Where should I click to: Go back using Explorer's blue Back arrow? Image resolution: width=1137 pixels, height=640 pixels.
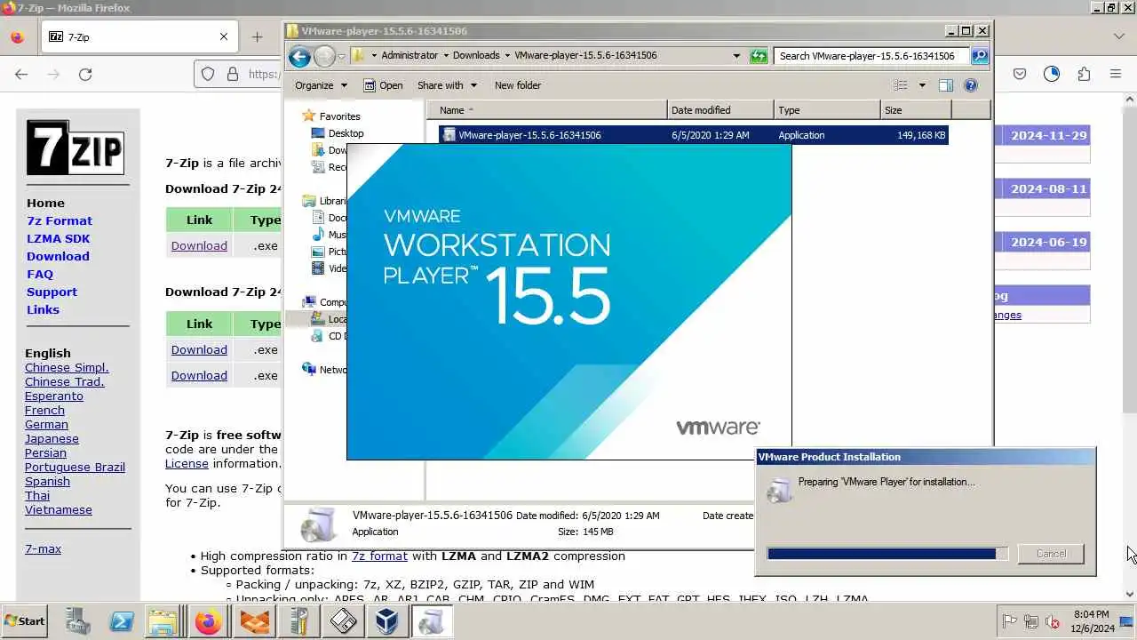(x=299, y=56)
